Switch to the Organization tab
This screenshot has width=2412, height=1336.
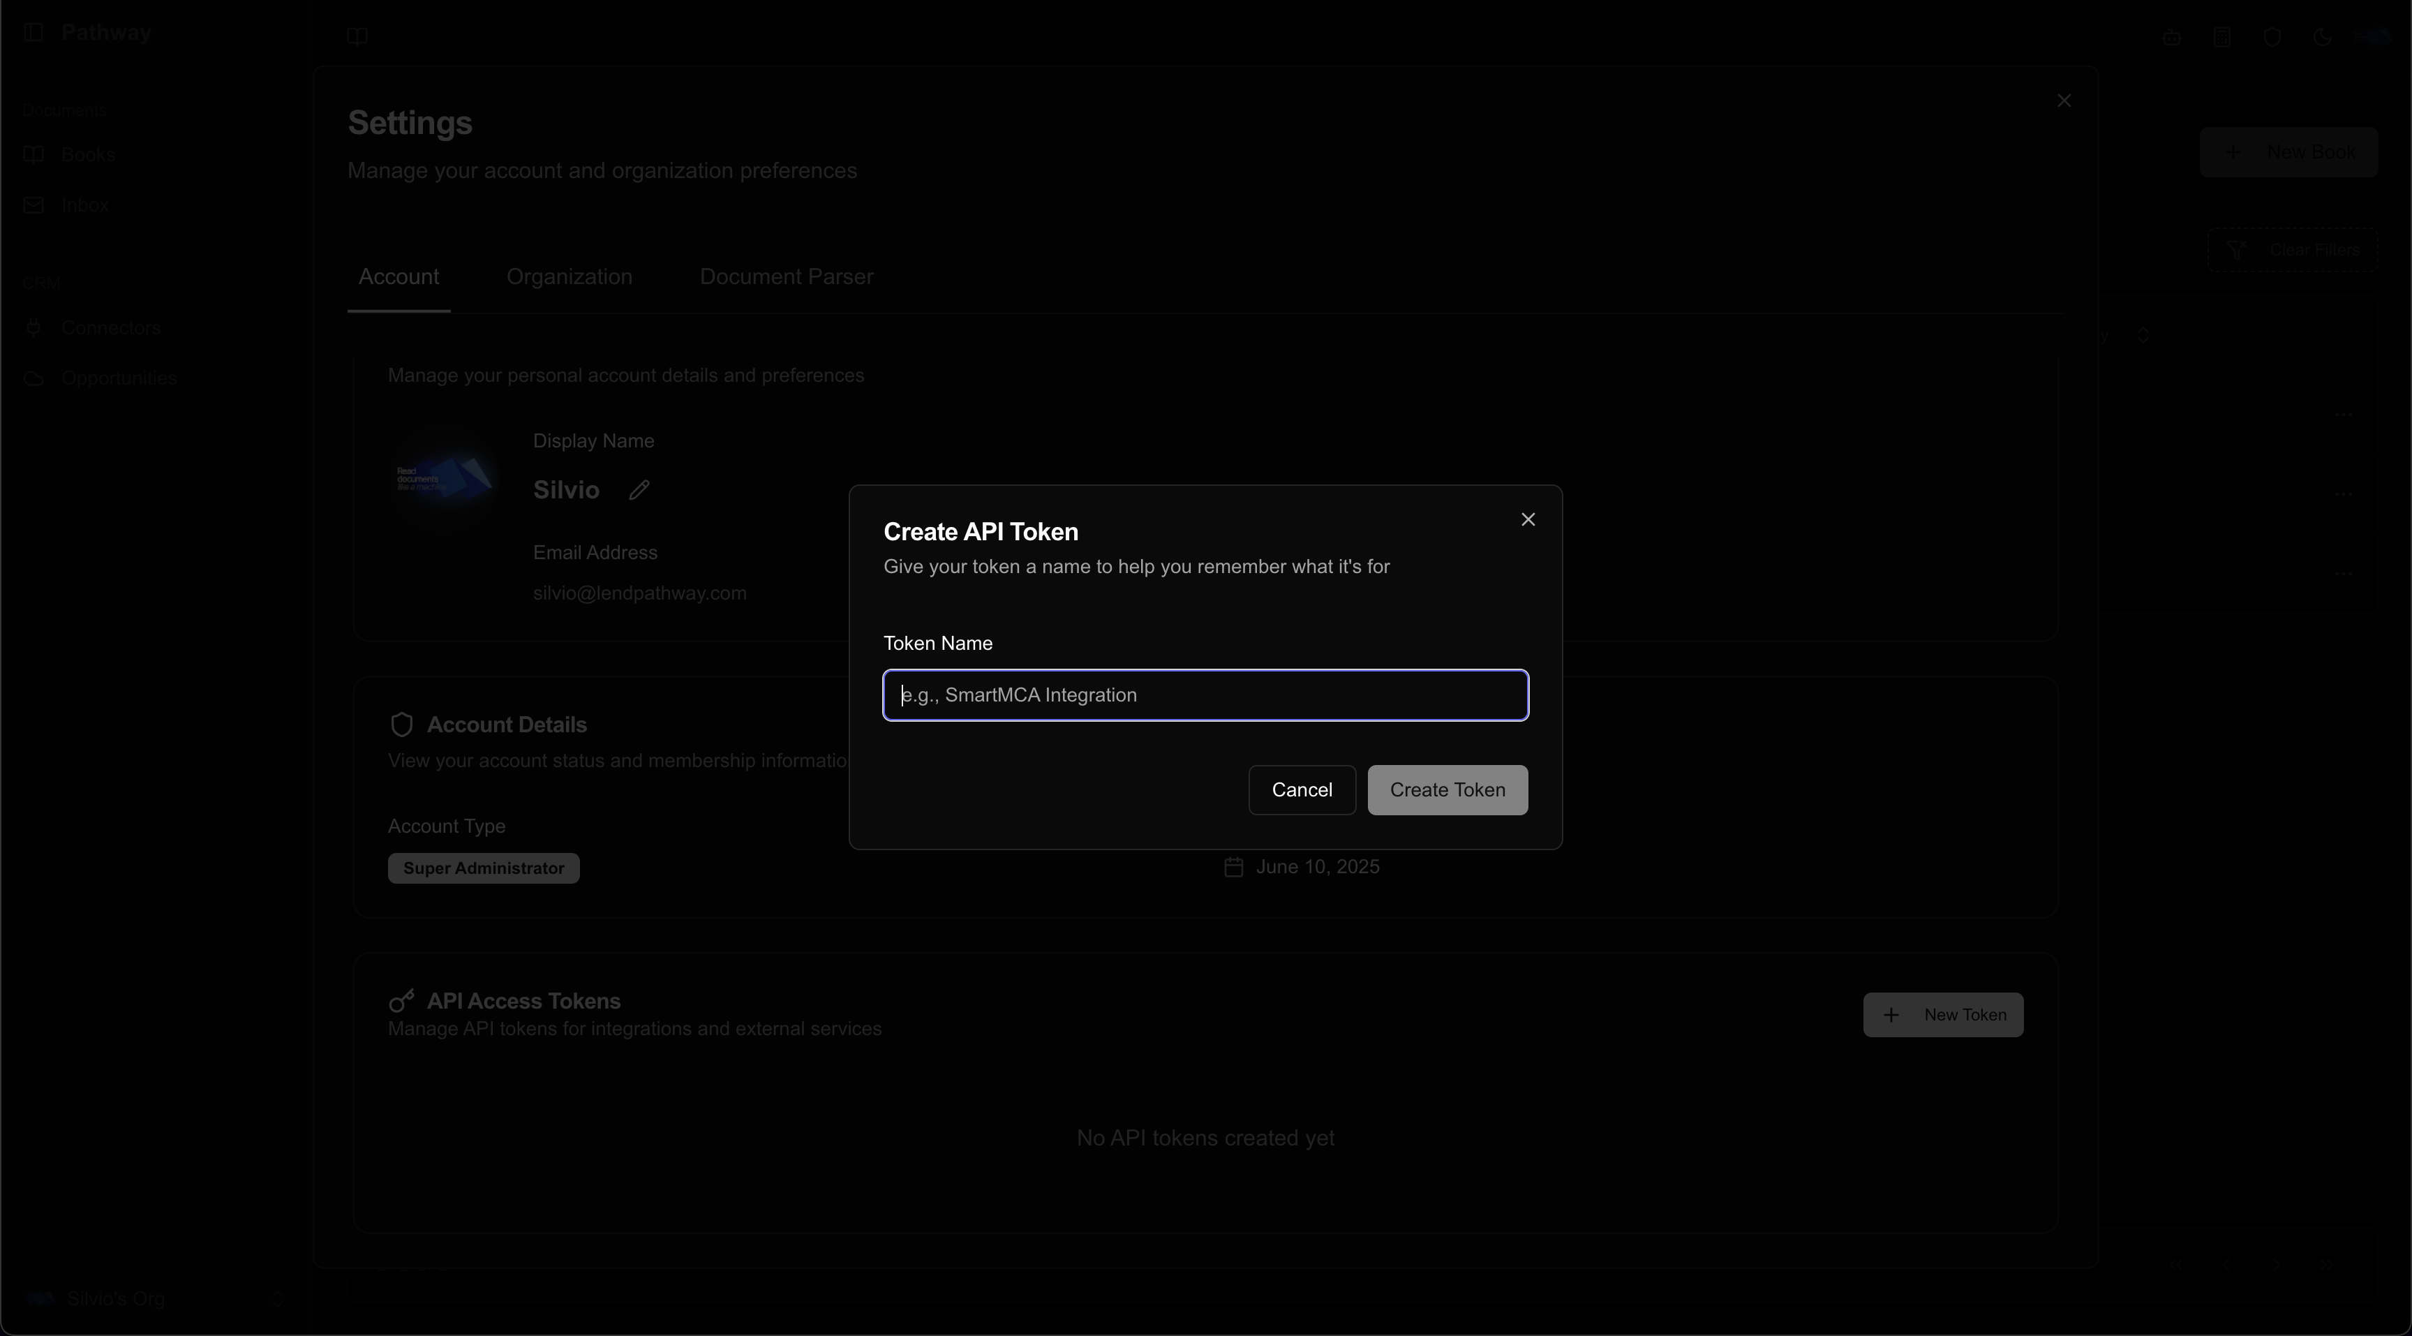pyautogui.click(x=569, y=276)
